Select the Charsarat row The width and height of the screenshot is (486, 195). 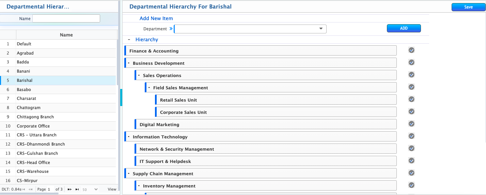[x=58, y=99]
